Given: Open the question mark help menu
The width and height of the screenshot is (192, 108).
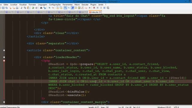Looking at the screenshot, I should click(x=106, y=4).
